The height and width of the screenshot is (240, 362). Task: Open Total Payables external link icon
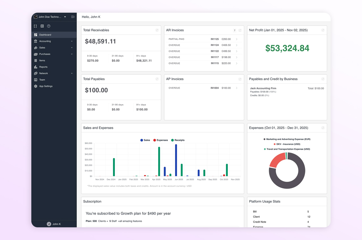click(x=157, y=79)
